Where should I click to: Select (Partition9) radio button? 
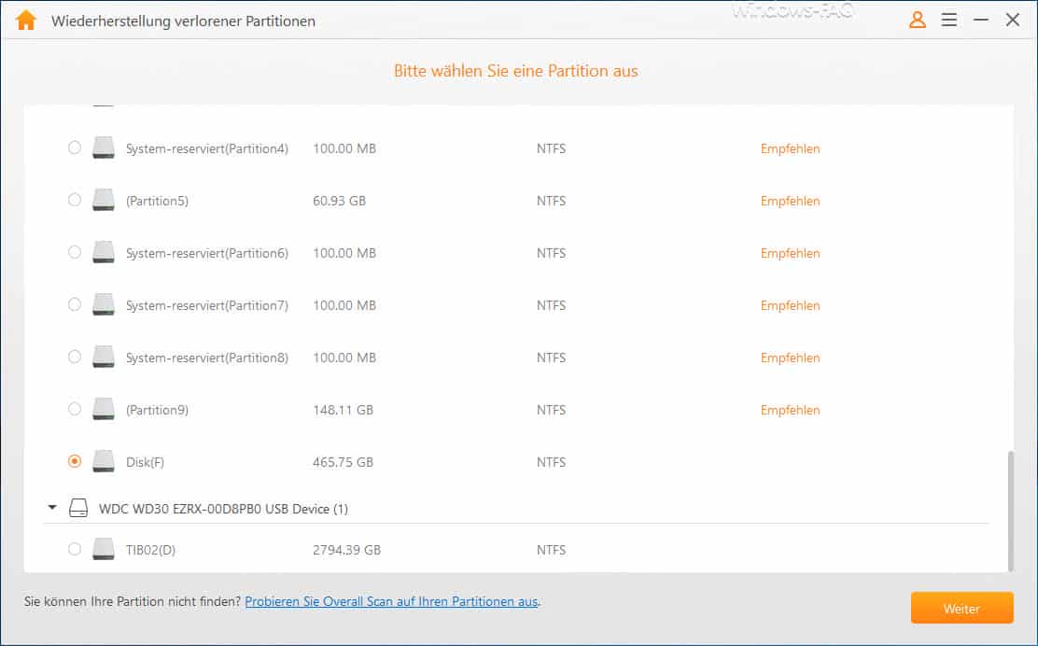[x=75, y=409]
